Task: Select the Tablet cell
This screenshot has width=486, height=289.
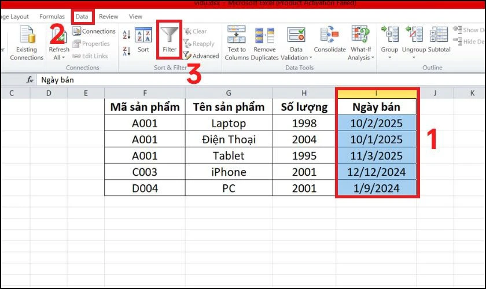Action: coord(229,155)
